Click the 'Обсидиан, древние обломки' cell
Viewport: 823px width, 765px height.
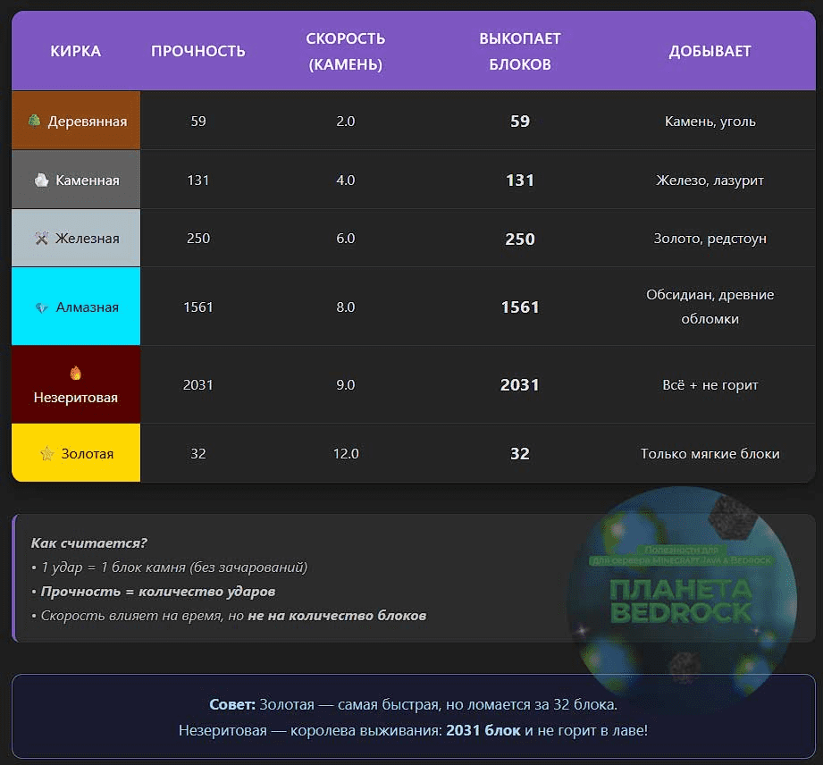click(x=710, y=307)
